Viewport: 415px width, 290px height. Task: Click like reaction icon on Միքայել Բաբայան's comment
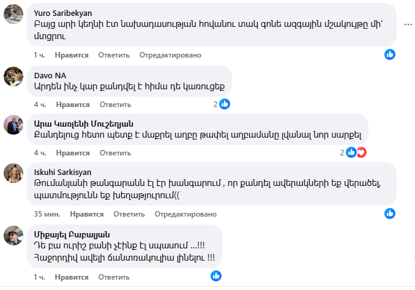[215, 277]
